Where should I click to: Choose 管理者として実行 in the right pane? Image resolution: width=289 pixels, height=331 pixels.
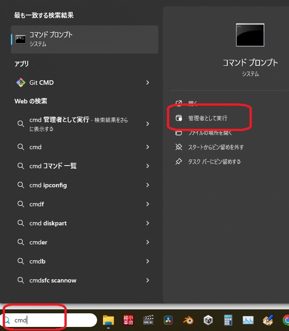tap(208, 118)
